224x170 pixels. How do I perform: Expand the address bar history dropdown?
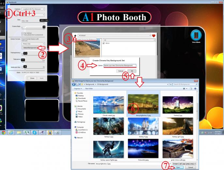pyautogui.click(x=168, y=84)
